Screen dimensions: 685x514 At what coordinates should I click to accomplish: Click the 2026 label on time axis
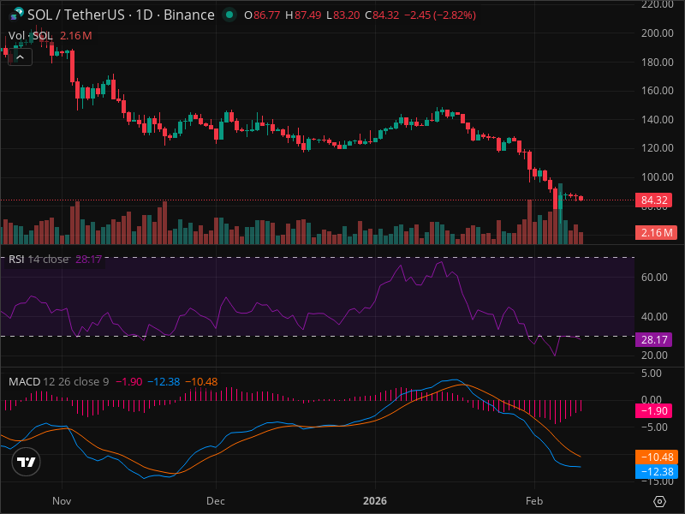(x=375, y=501)
